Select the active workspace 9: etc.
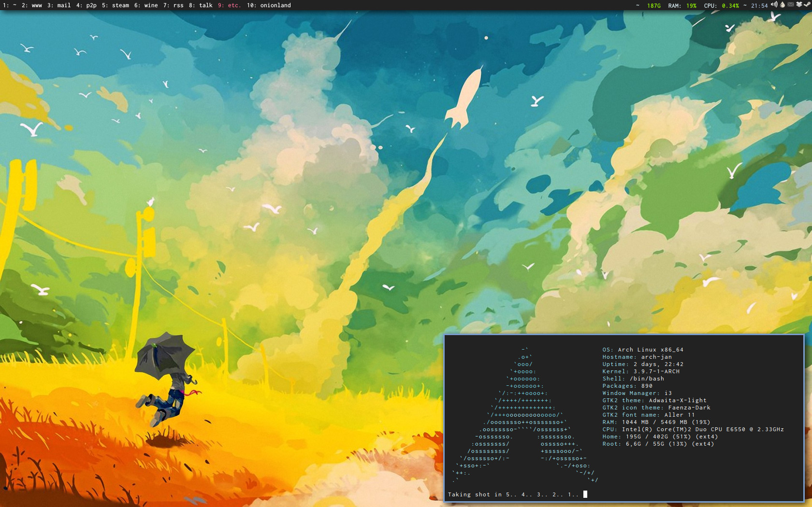This screenshot has width=812, height=507. [x=229, y=5]
